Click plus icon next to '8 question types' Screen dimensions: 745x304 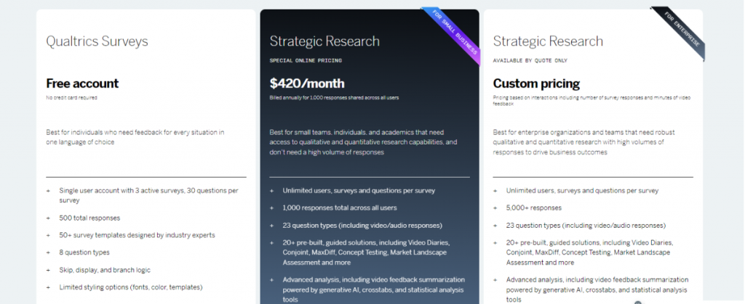tap(49, 252)
